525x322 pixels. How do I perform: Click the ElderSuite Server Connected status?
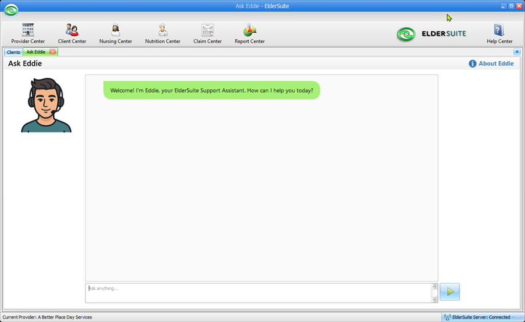coord(481,317)
